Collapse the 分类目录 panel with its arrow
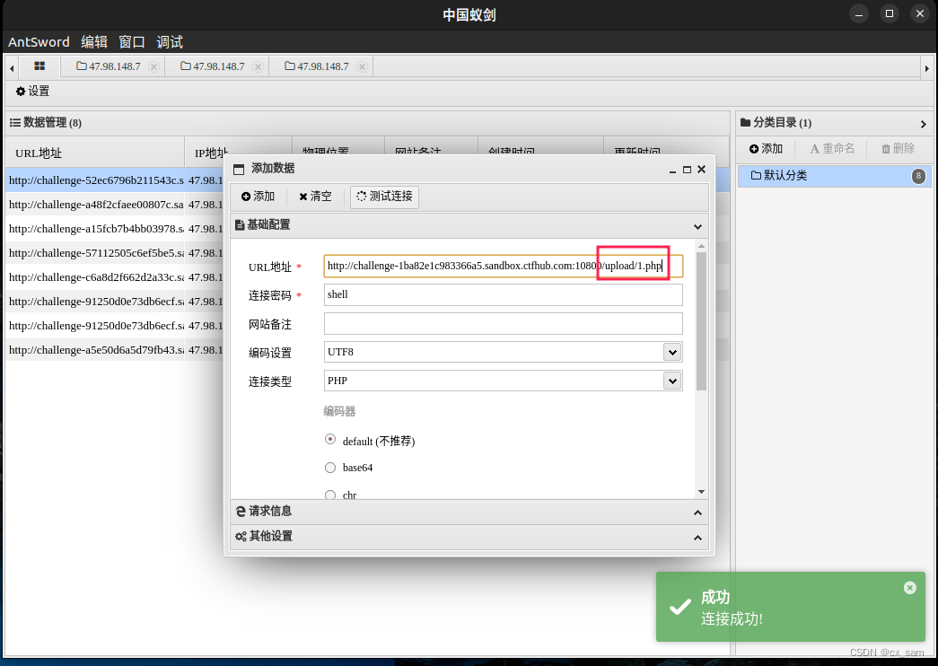Image resolution: width=938 pixels, height=666 pixels. click(923, 124)
